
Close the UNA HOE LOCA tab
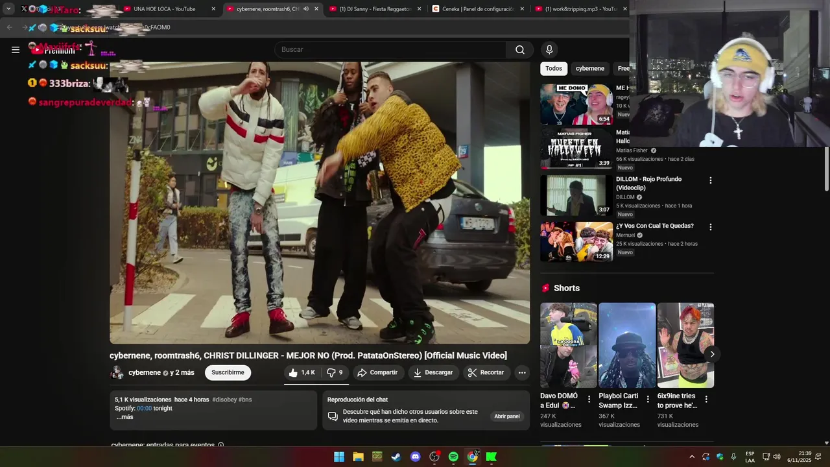pyautogui.click(x=213, y=9)
